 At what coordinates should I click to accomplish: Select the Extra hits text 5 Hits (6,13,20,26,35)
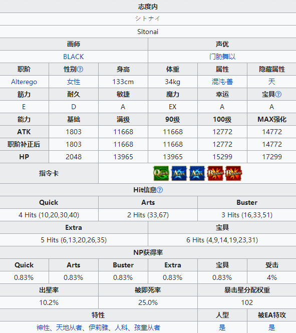pos(74,240)
